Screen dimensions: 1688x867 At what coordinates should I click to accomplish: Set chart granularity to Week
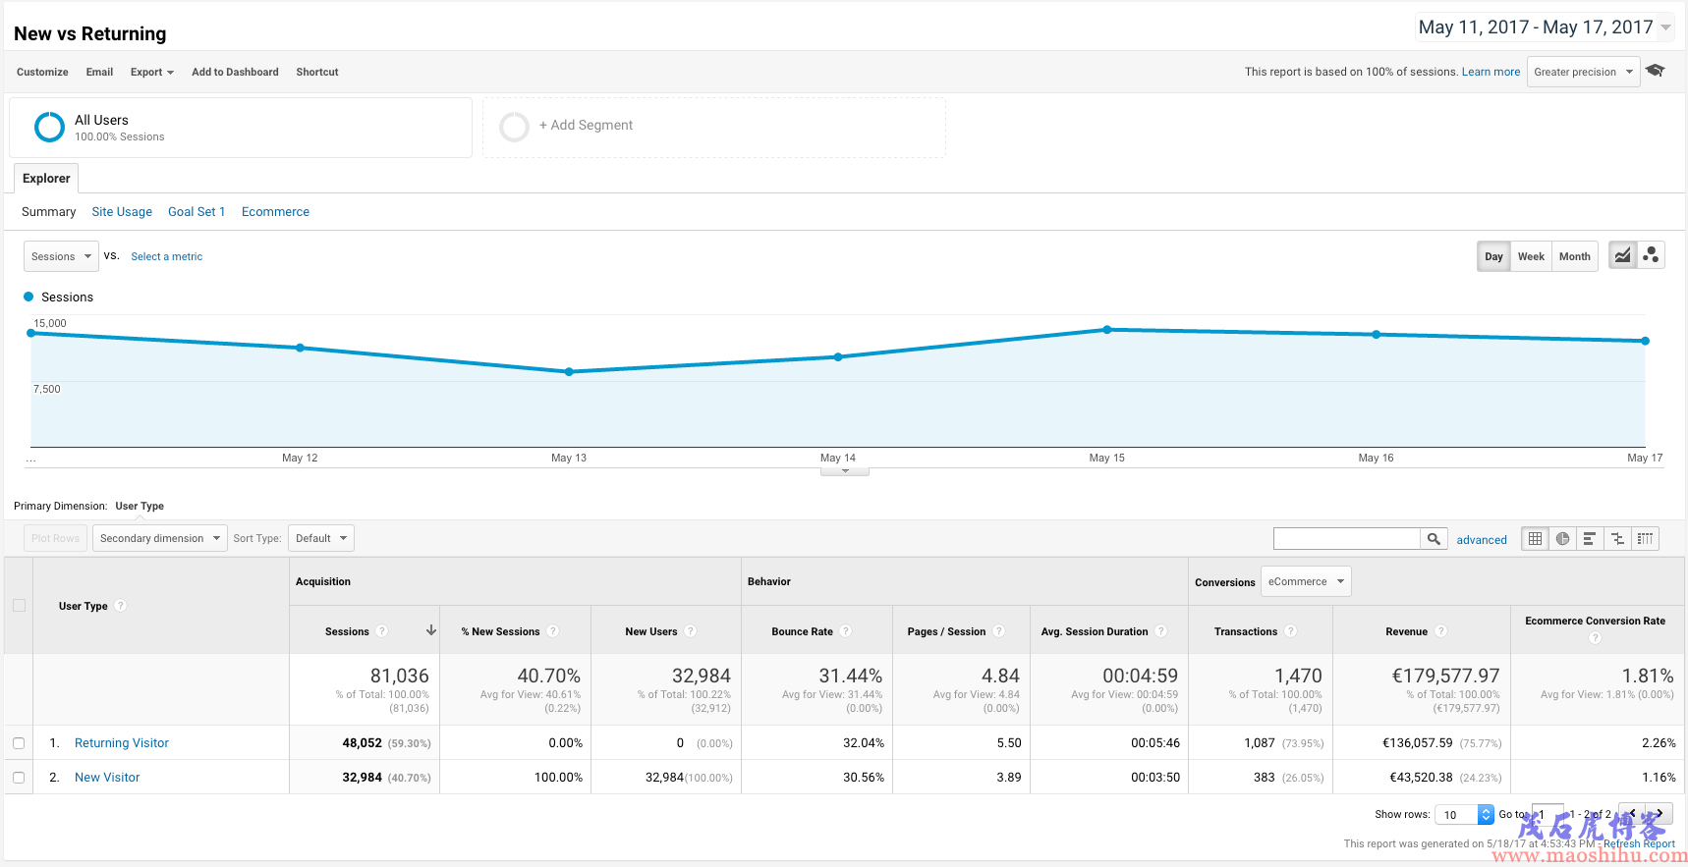[x=1531, y=256]
